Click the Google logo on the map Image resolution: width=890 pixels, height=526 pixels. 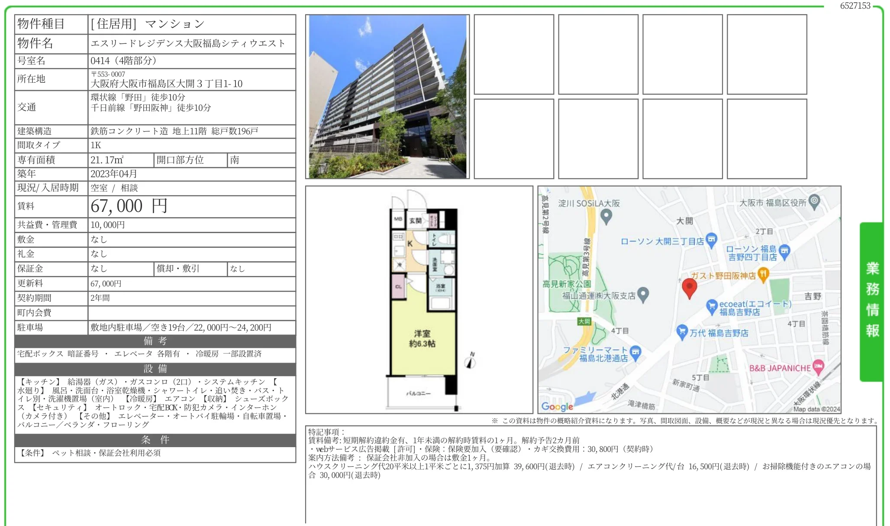tap(557, 406)
